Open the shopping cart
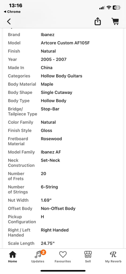Viewport: 126px width, 274px height. [x=115, y=22]
